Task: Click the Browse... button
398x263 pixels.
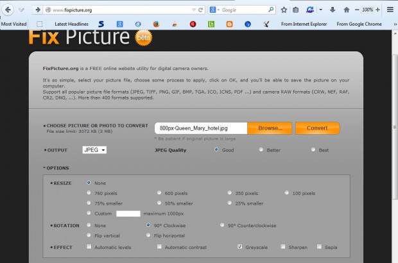Action: (x=270, y=128)
